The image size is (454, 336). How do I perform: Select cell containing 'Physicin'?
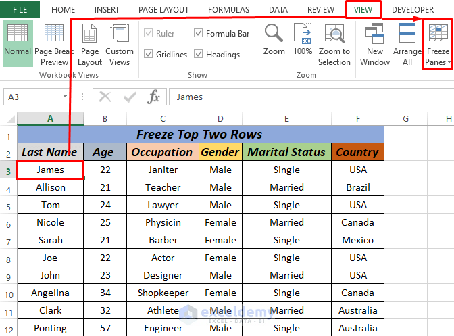point(163,222)
